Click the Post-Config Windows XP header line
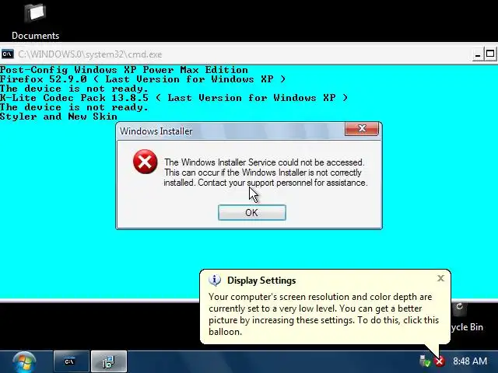 (x=124, y=70)
